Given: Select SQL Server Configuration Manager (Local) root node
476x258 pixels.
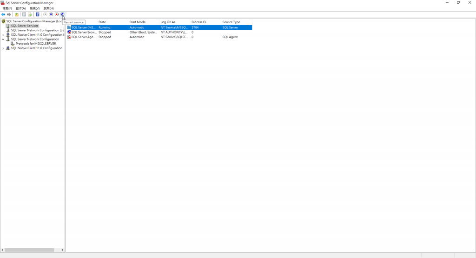Looking at the screenshot, I should click(x=34, y=21).
